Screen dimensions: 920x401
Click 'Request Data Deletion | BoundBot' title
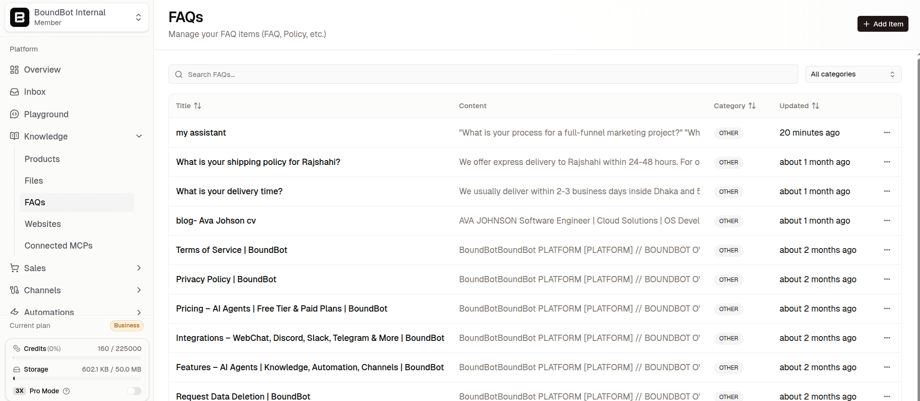[243, 396]
